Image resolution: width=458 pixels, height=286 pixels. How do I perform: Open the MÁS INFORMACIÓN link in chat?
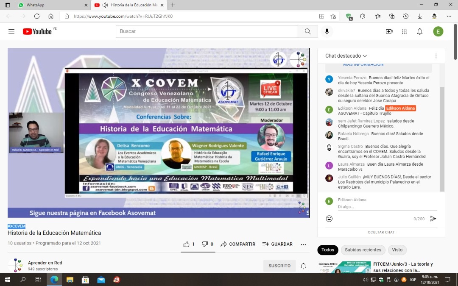point(363,64)
